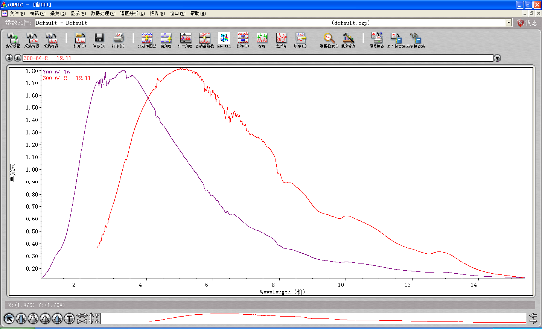Click the collect background (采集背景) icon
542x329 pixels.
click(x=32, y=40)
